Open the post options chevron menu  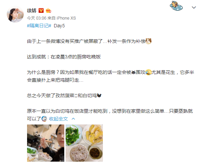click(194, 7)
